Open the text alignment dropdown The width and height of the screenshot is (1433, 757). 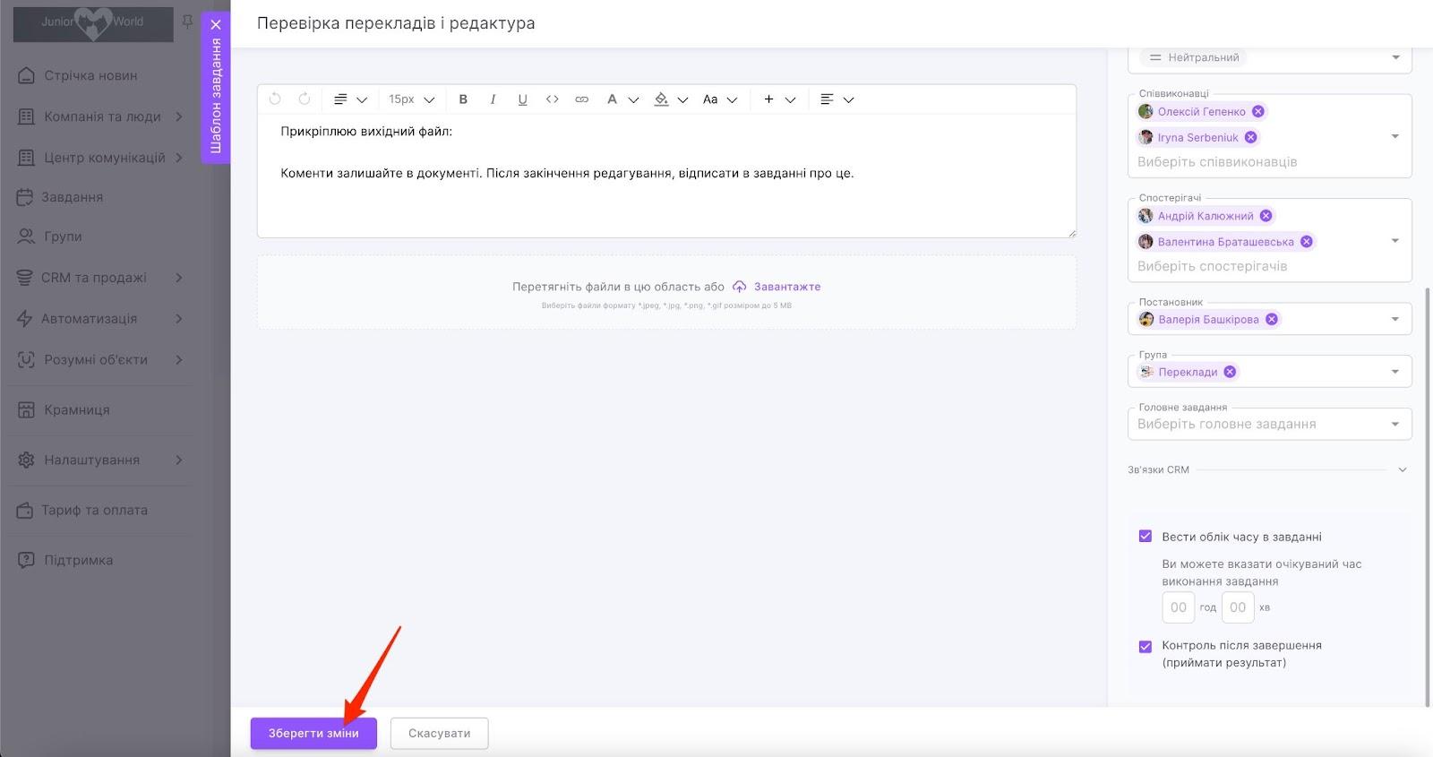(x=837, y=99)
